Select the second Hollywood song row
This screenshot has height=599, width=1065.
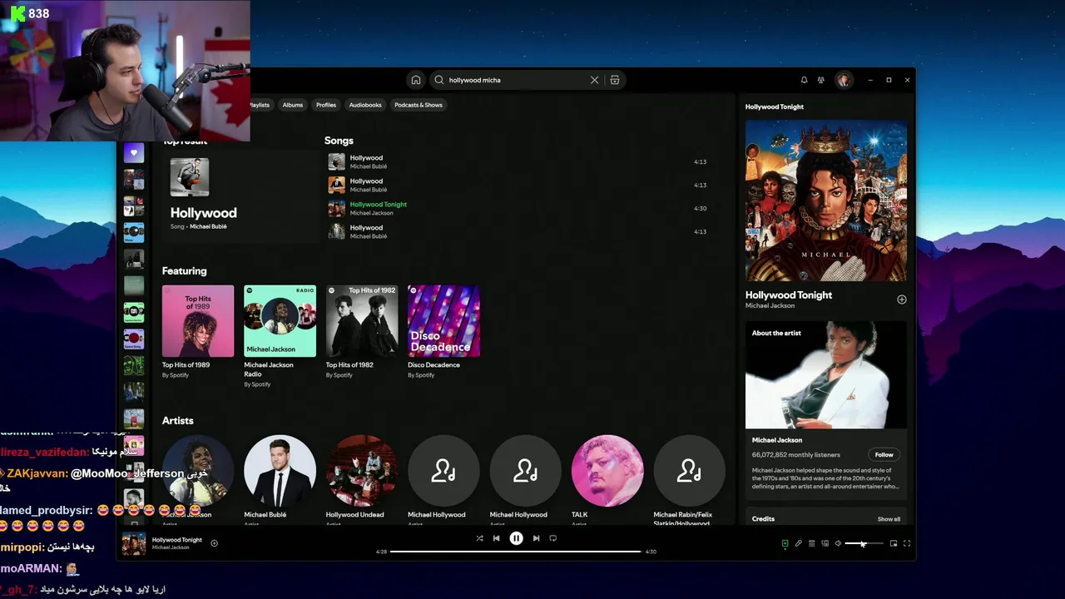click(517, 185)
